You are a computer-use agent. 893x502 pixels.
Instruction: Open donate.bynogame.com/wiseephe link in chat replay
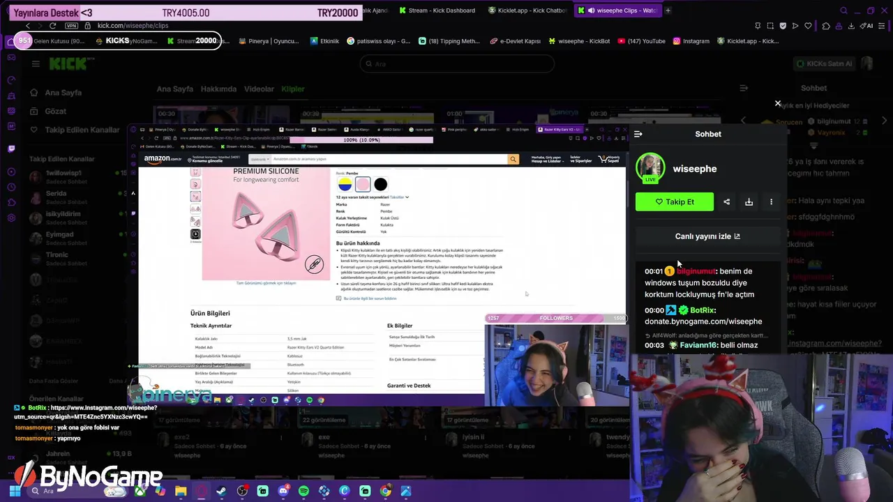pos(703,321)
